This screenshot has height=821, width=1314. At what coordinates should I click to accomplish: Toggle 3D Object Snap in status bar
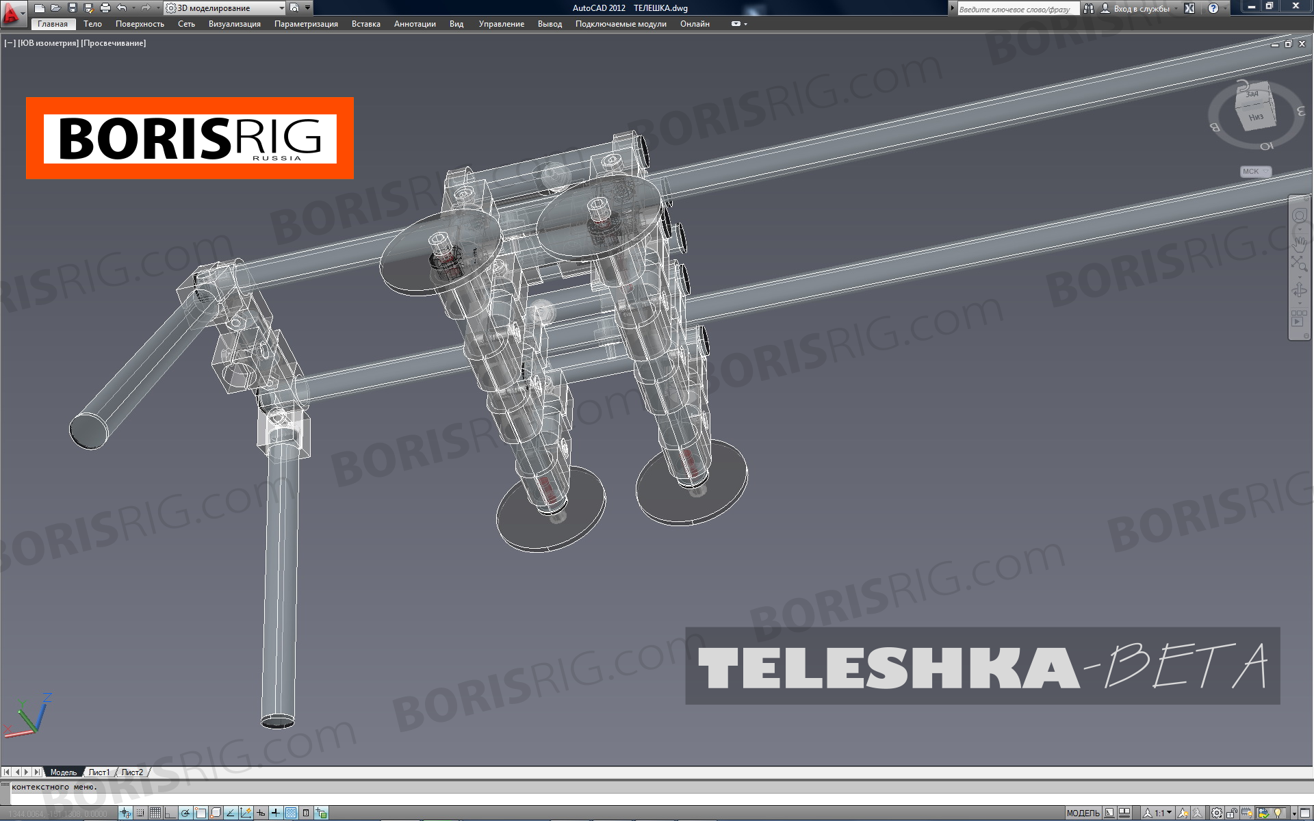coord(216,813)
